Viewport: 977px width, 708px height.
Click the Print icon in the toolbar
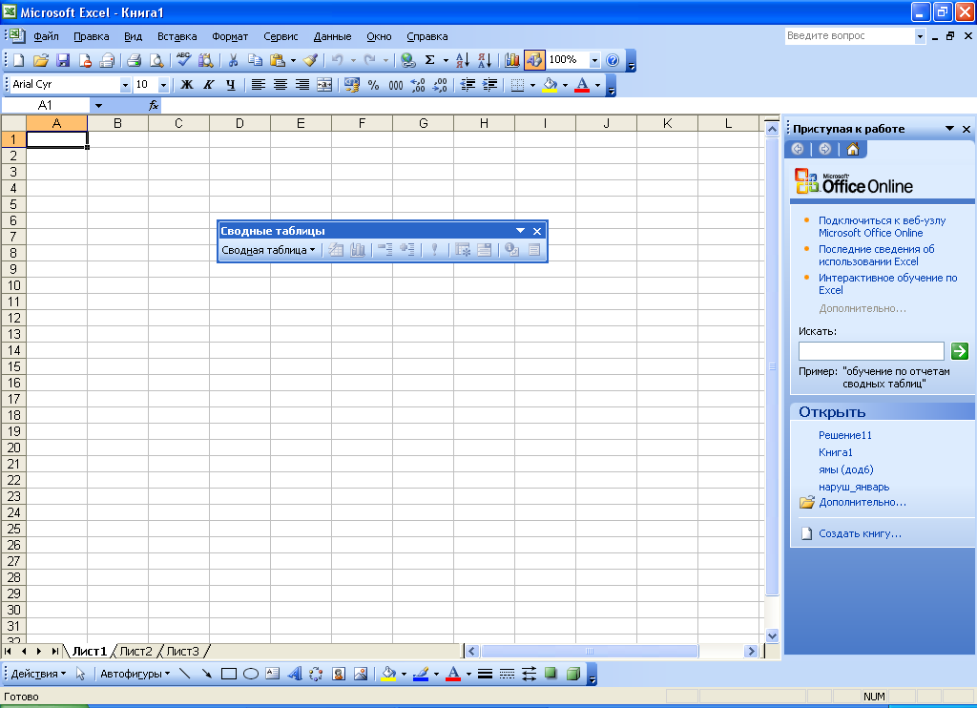coord(134,60)
